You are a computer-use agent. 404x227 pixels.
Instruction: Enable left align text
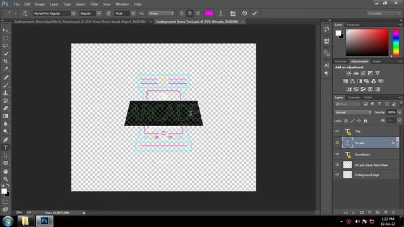click(x=182, y=13)
